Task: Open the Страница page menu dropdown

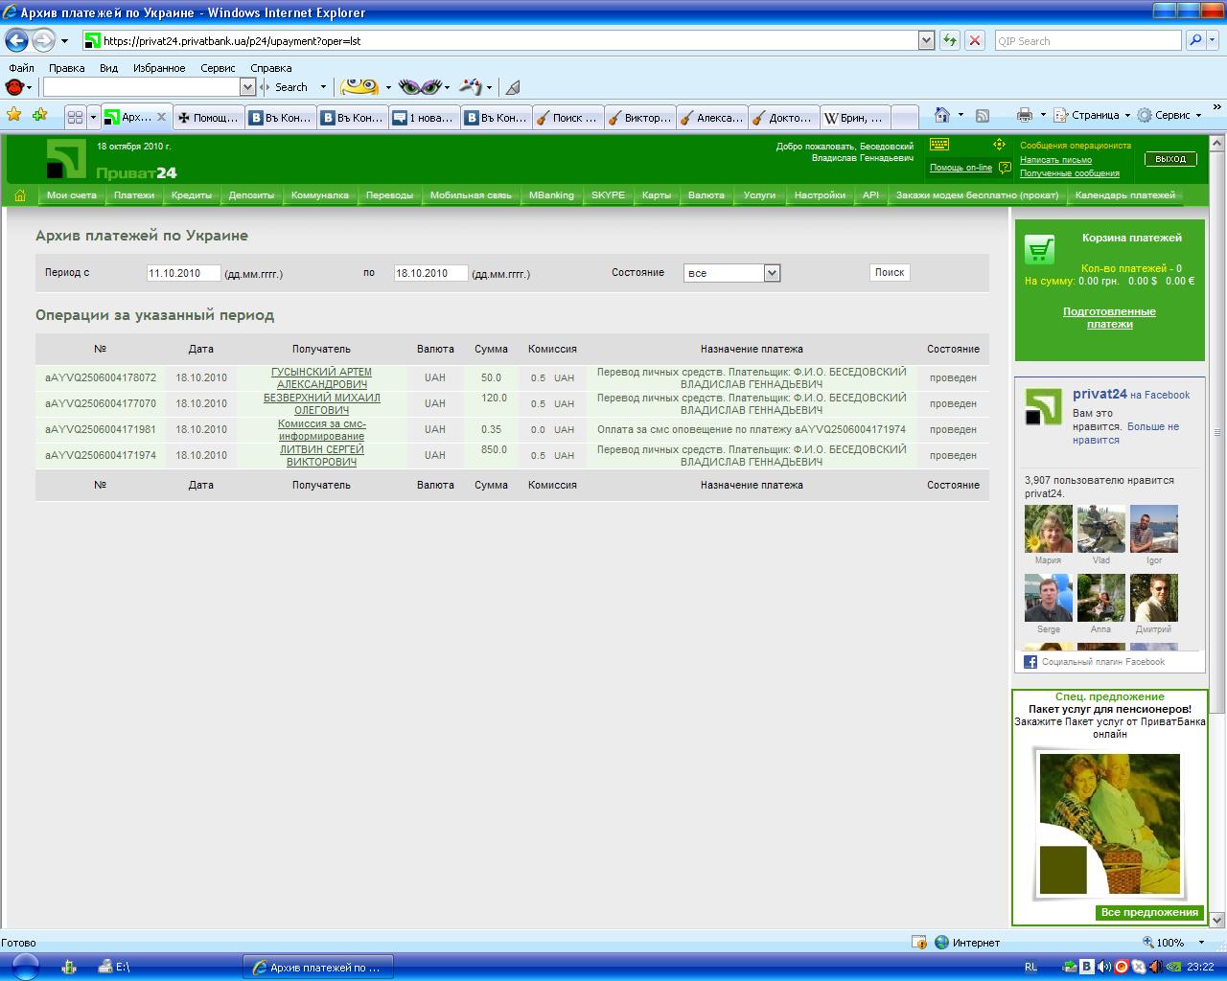Action: point(1092,115)
